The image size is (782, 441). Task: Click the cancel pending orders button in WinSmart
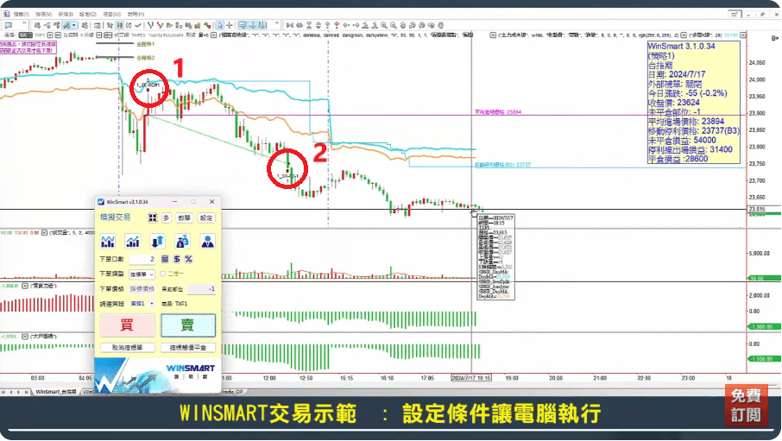pyautogui.click(x=127, y=348)
